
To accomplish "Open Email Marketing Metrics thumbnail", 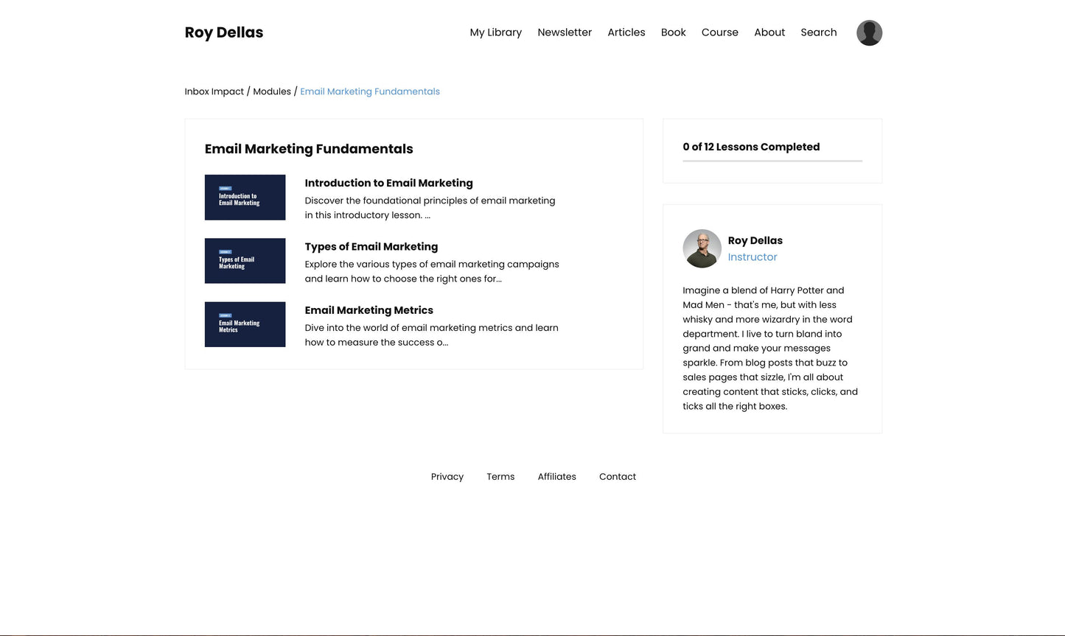I will (245, 324).
